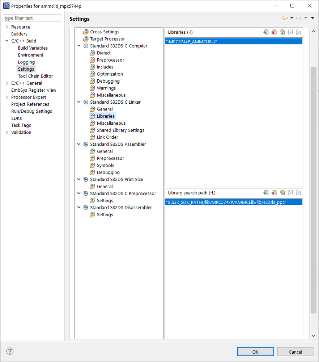Move library up in Libraries (-l) toolbar
319x362 pixels.
[x=290, y=32]
